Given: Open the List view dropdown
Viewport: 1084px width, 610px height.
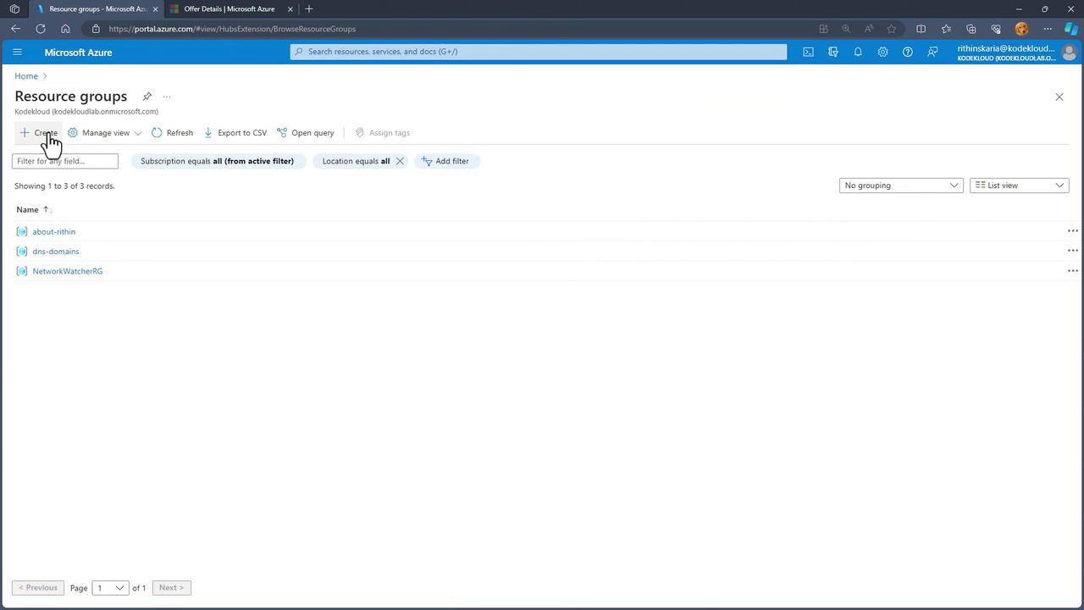Looking at the screenshot, I should 1019,186.
